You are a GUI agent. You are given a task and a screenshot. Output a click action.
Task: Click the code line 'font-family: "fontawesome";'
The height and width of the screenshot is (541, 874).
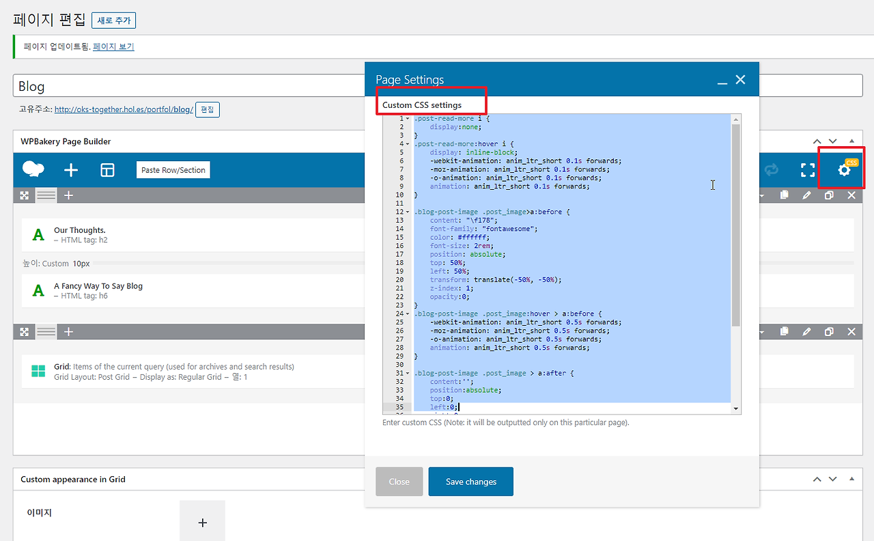coord(484,229)
